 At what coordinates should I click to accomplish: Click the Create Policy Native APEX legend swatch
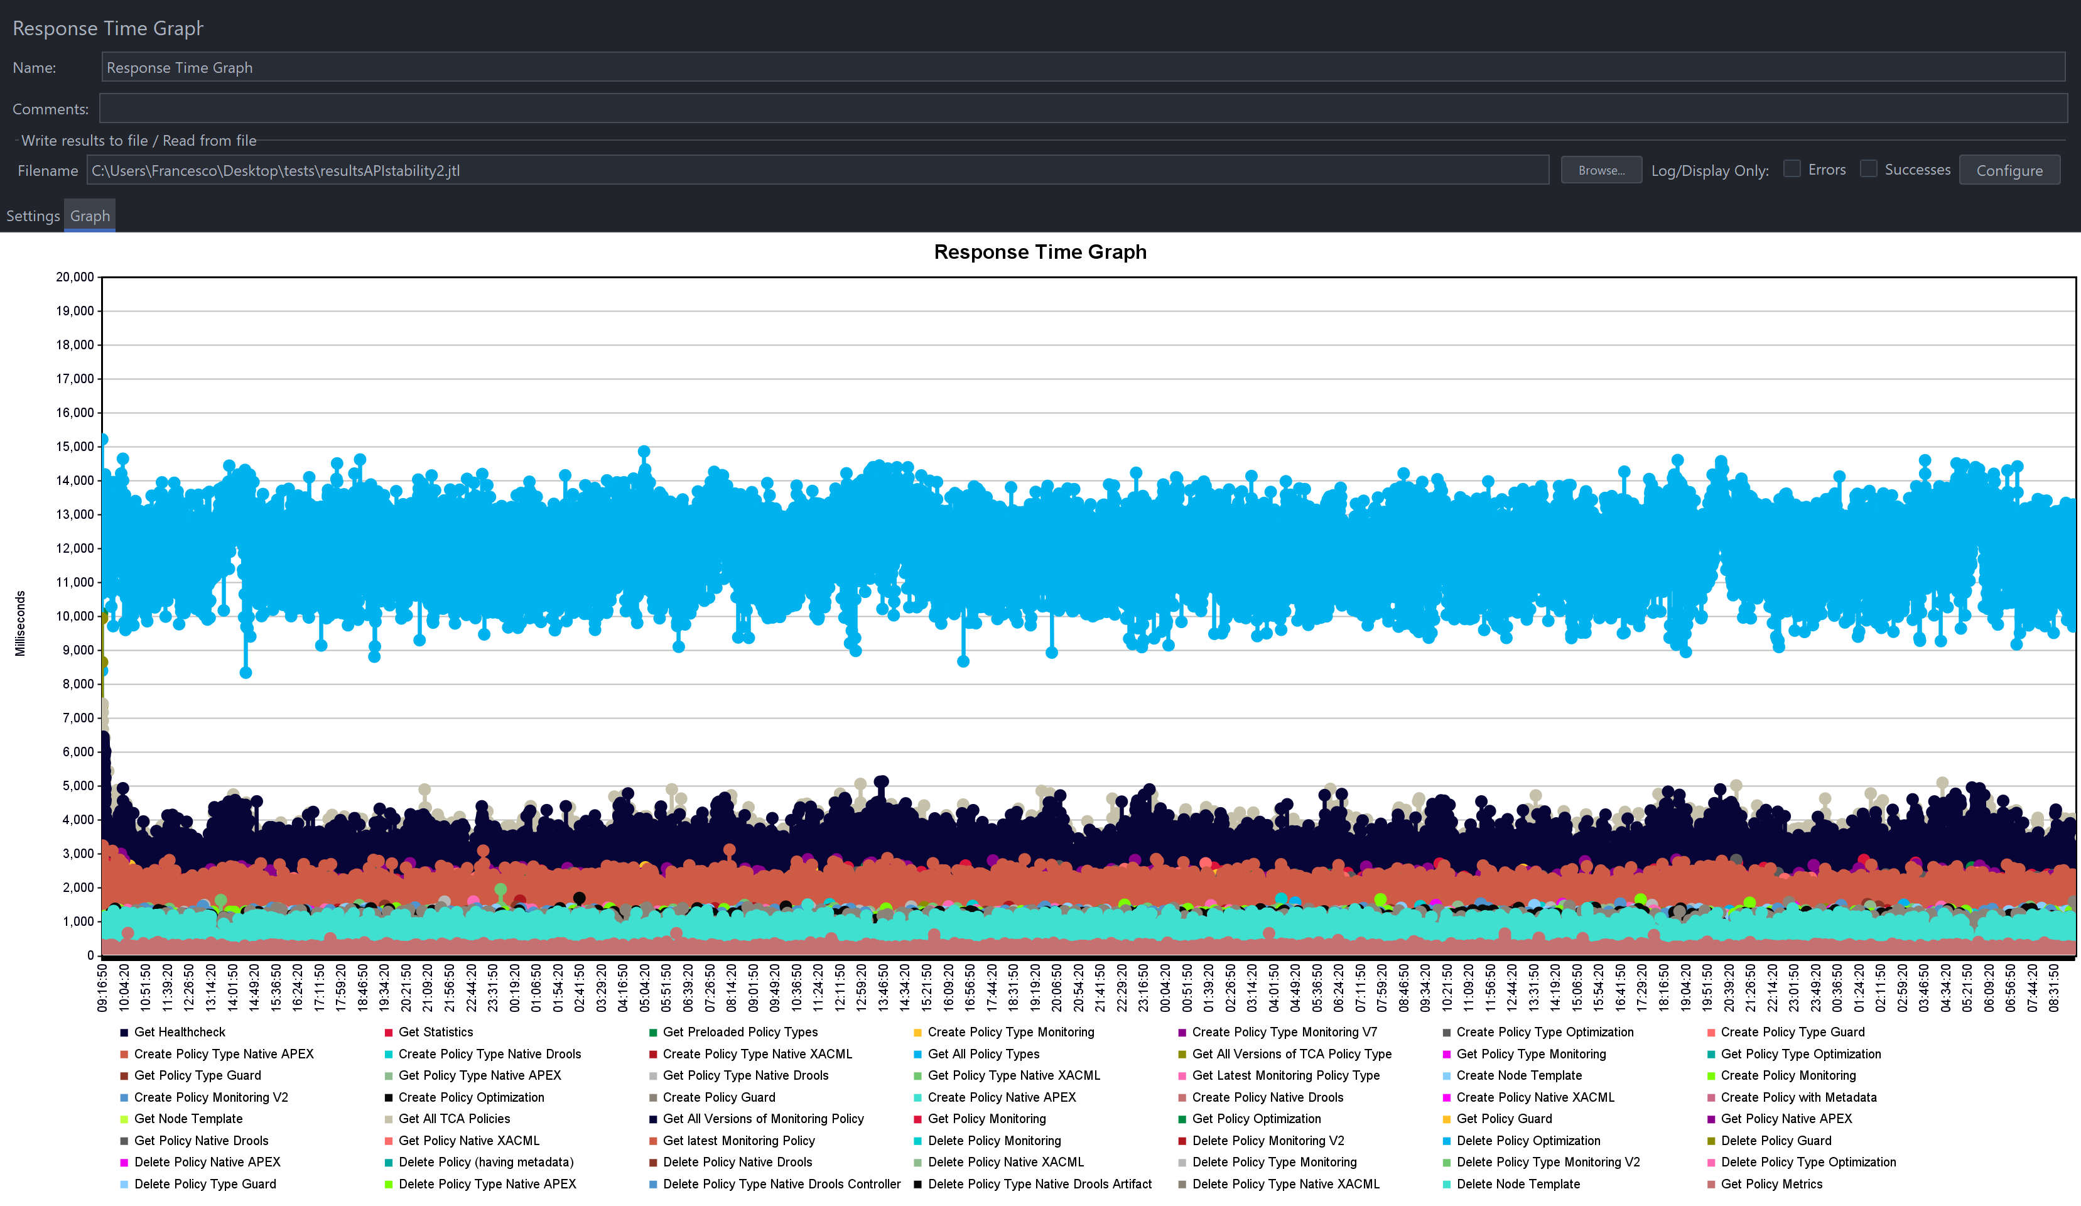917,1098
